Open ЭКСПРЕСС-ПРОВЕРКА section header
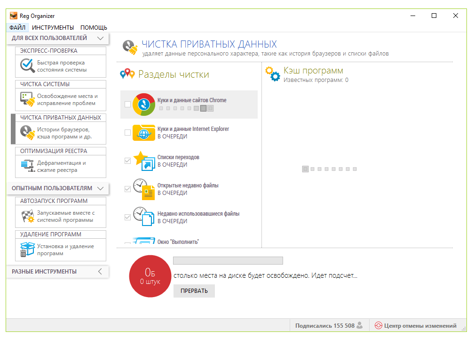This screenshot has height=339, width=474. pyautogui.click(x=61, y=51)
